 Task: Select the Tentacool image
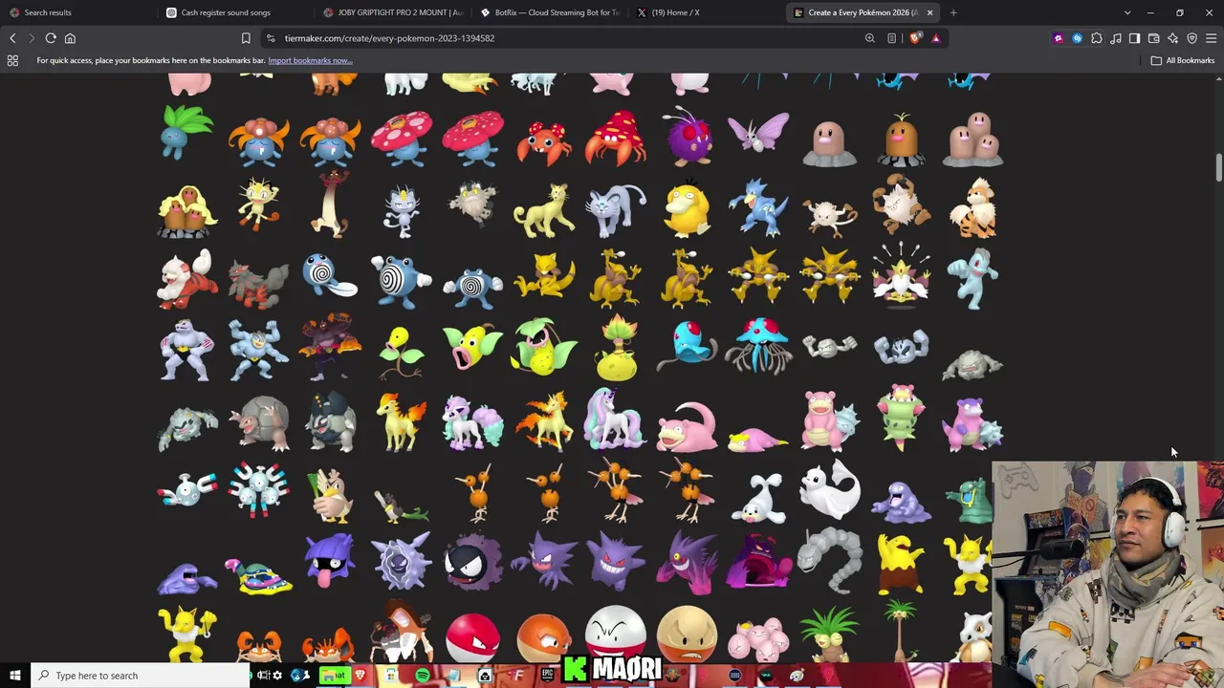687,344
